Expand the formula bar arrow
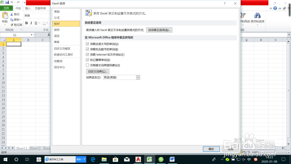This screenshot has height=164, width=291. [289, 35]
